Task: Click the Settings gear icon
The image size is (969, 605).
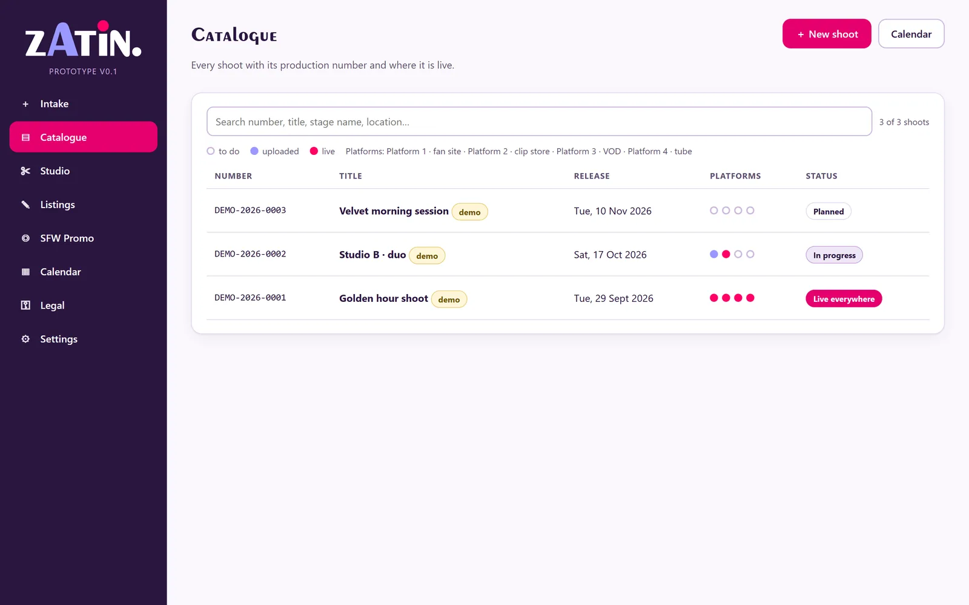Action: [25, 339]
